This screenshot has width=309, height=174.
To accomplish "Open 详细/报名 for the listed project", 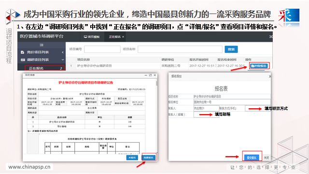I will point(259,66).
